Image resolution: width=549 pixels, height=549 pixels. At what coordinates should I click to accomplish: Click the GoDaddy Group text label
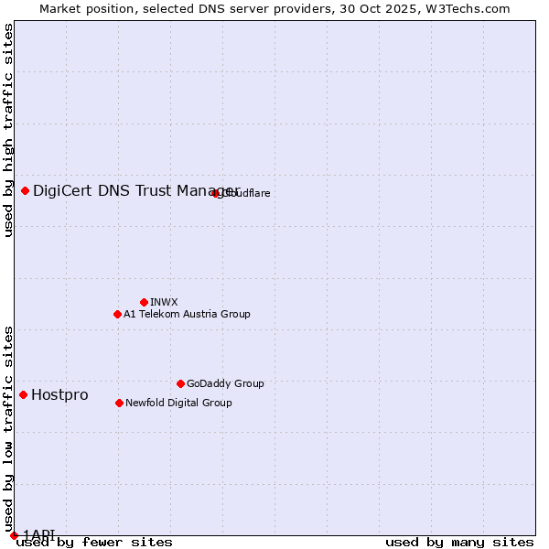[225, 383]
